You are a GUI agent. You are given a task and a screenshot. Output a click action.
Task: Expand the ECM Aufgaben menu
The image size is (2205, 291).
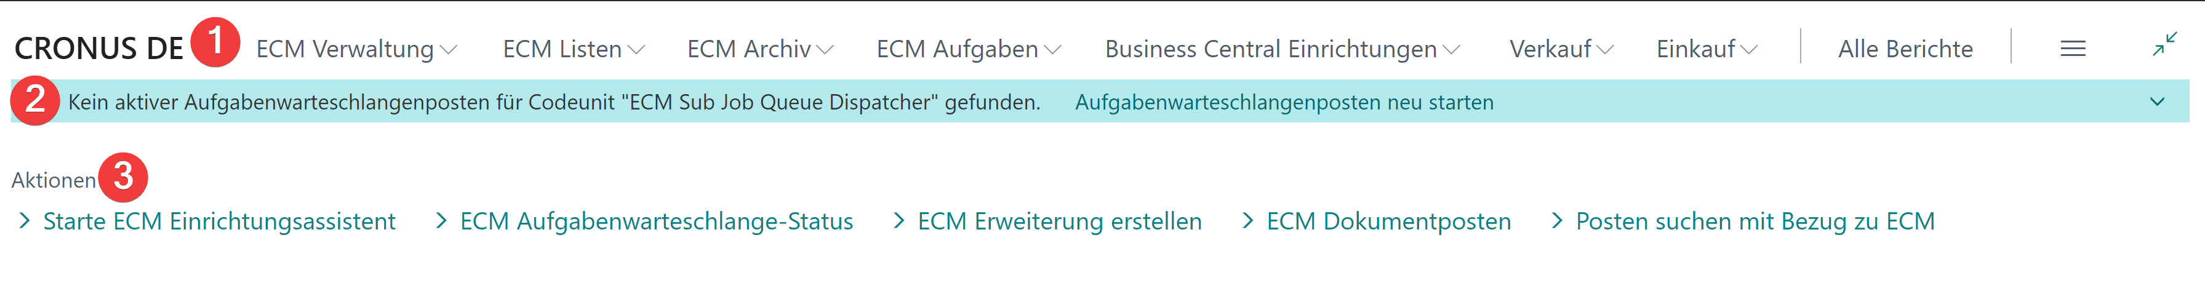(967, 50)
